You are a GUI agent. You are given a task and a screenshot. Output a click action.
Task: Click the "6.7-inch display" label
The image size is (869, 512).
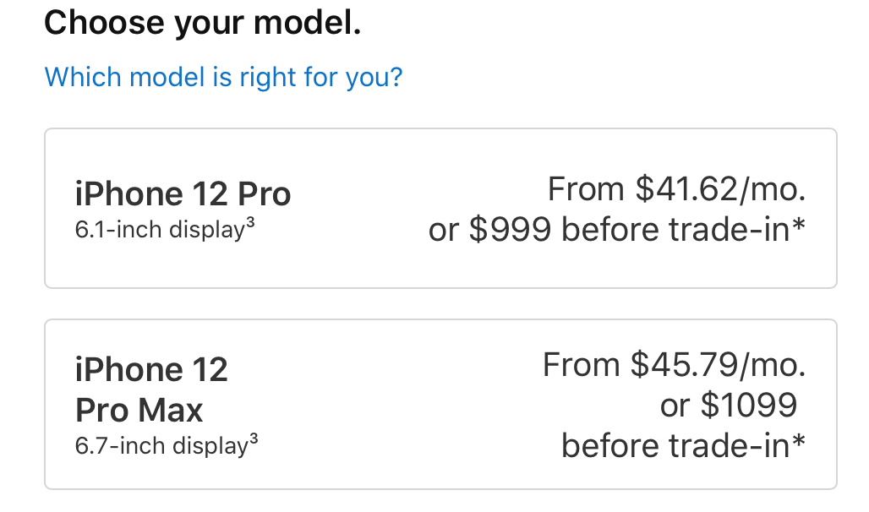click(x=161, y=445)
